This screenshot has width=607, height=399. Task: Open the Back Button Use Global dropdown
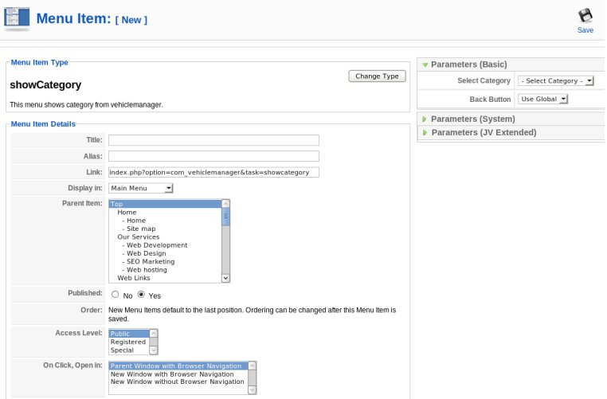(542, 99)
